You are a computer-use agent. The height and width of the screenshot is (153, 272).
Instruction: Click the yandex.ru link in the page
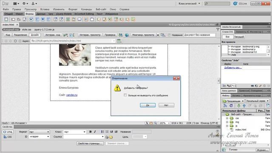pyautogui.click(x=72, y=95)
